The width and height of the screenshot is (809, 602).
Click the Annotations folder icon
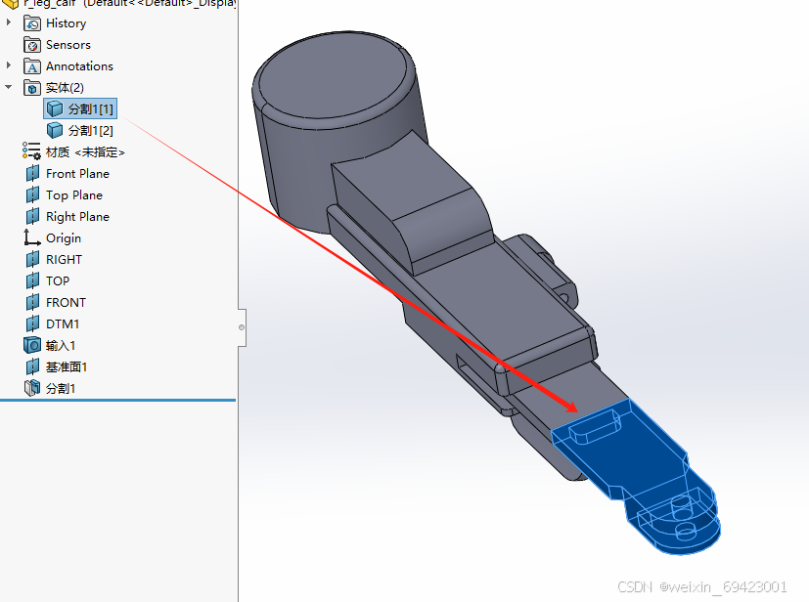point(32,66)
